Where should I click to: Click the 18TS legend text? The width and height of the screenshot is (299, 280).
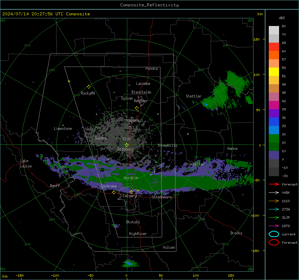(286, 226)
